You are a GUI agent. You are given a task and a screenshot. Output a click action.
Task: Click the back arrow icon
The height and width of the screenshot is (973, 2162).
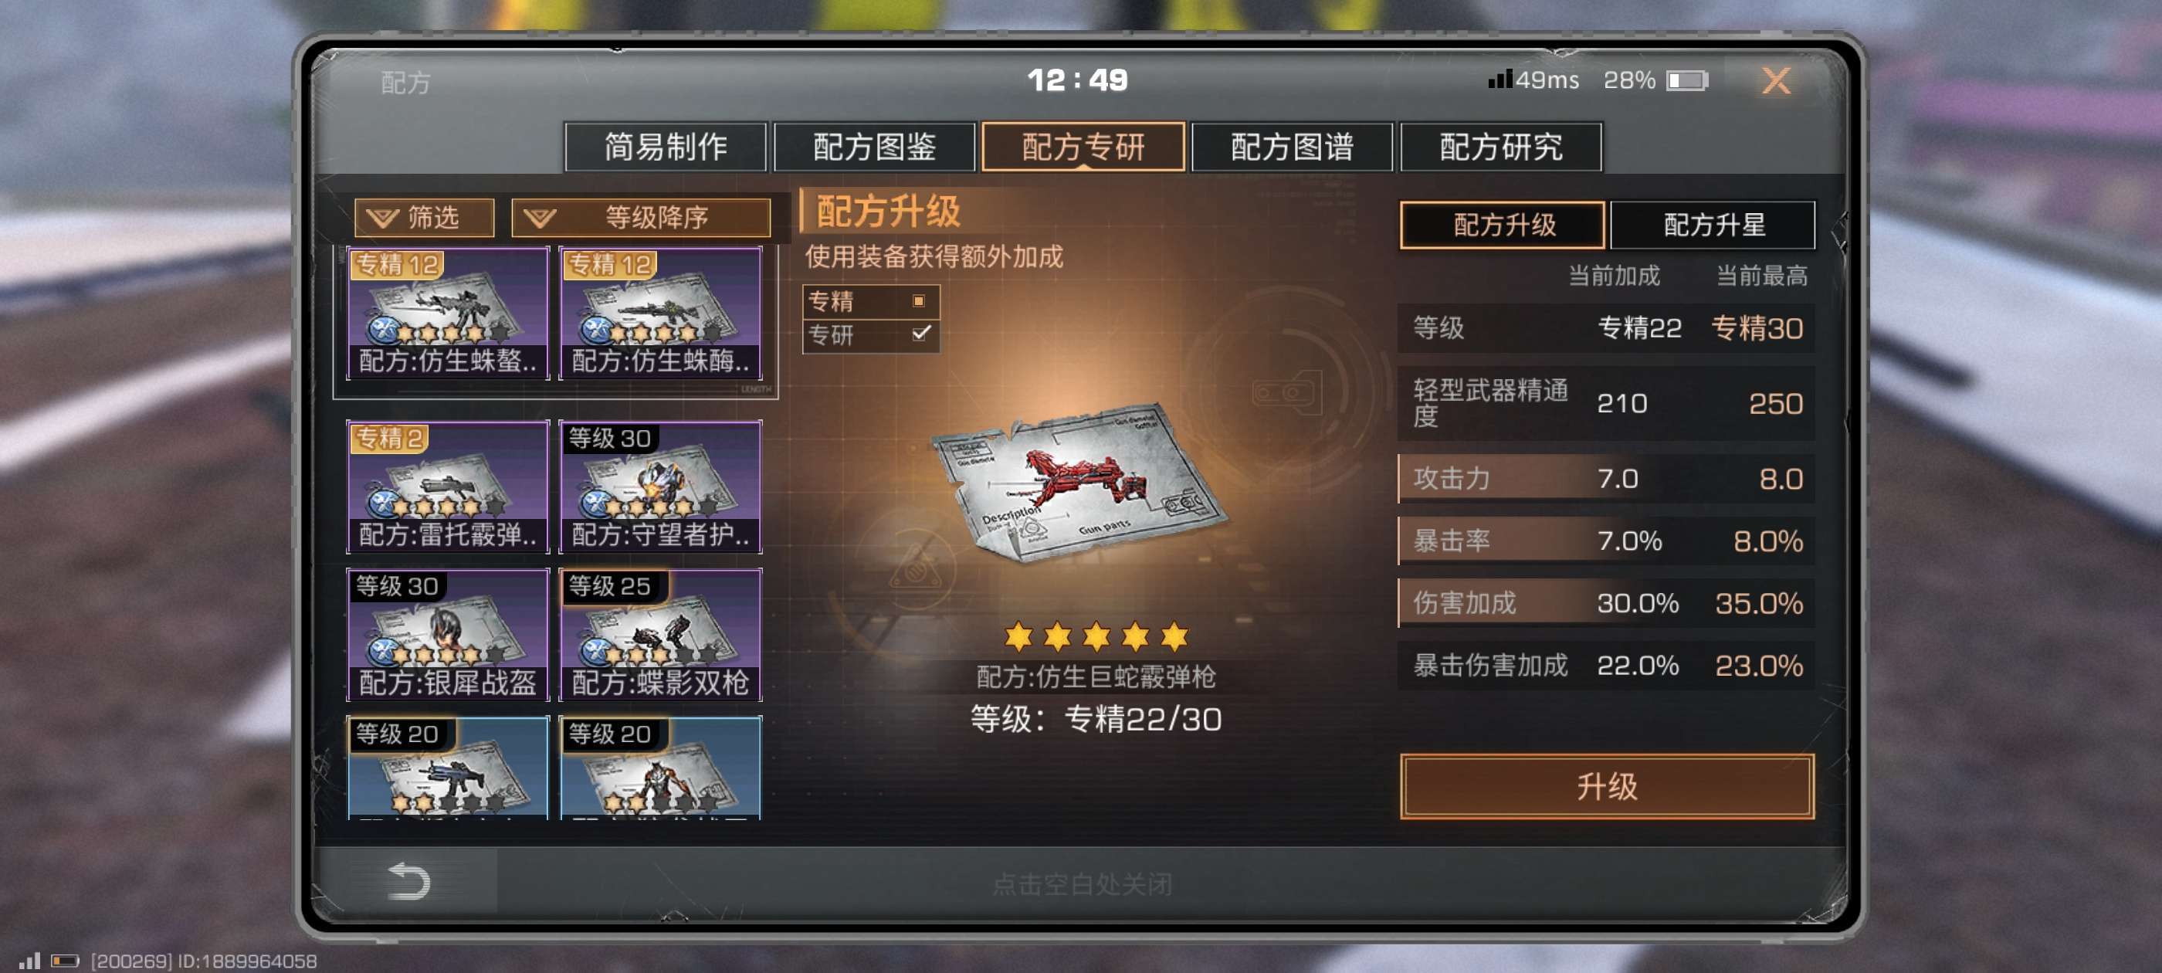click(x=408, y=880)
